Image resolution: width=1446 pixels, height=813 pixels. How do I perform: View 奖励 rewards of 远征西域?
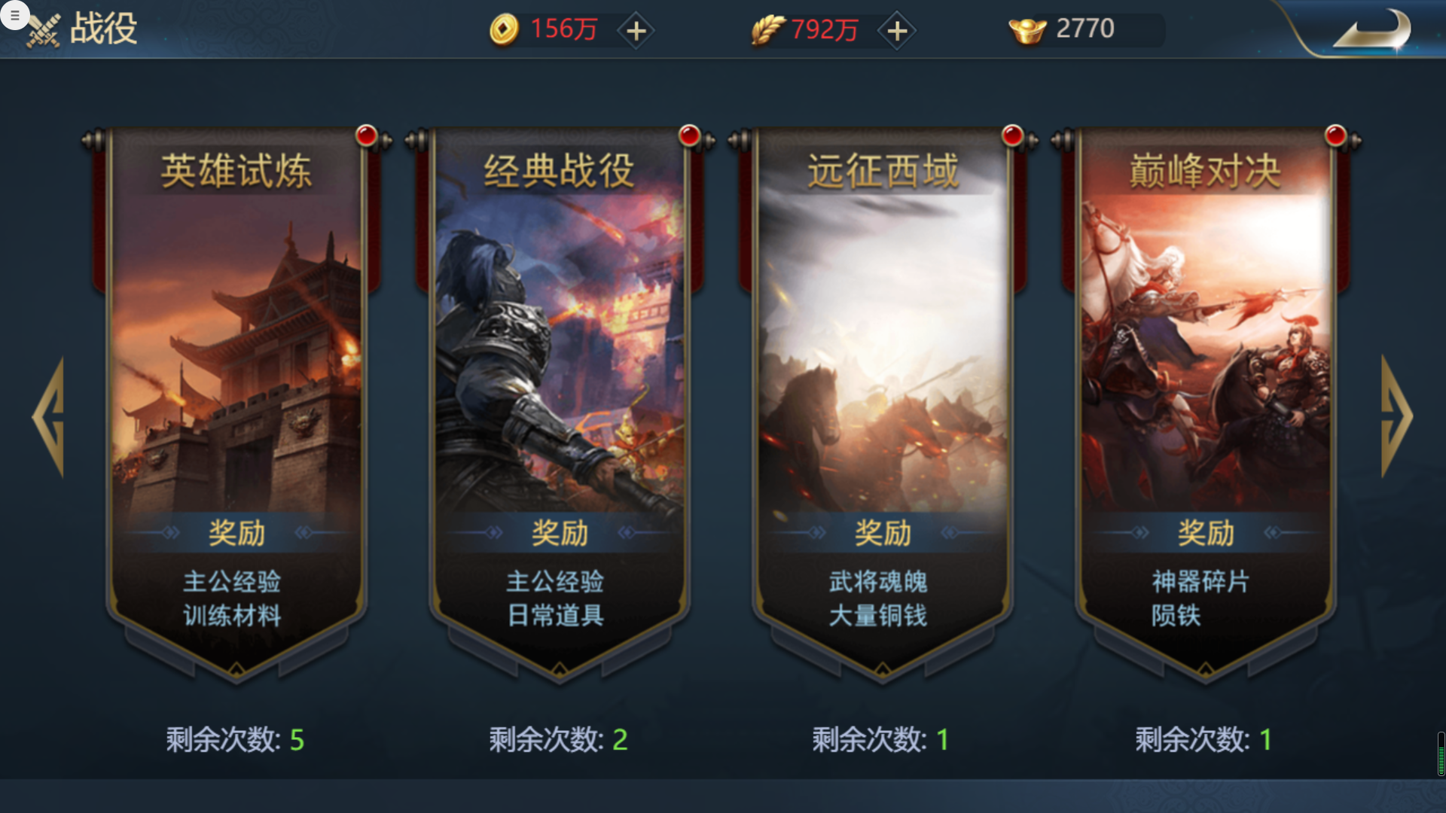[x=883, y=533]
